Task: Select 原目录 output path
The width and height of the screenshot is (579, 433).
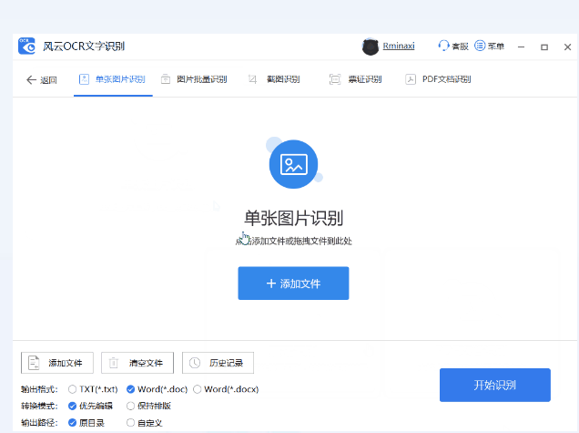Action: 86,423
